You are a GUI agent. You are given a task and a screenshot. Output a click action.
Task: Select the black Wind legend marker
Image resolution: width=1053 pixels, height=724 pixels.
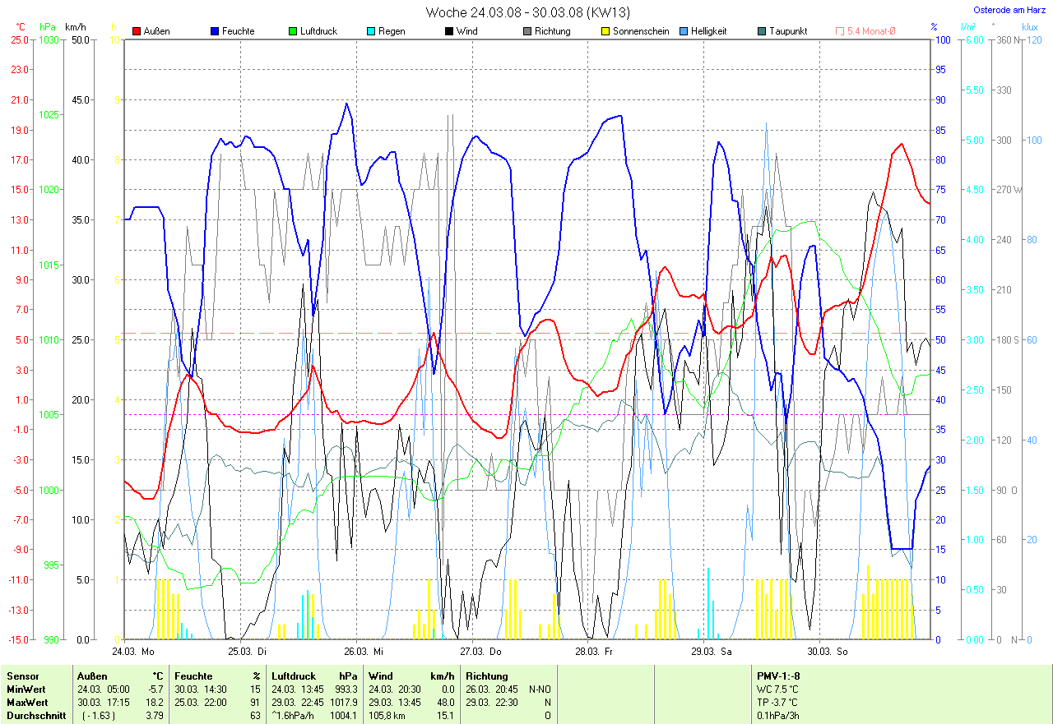click(x=449, y=31)
